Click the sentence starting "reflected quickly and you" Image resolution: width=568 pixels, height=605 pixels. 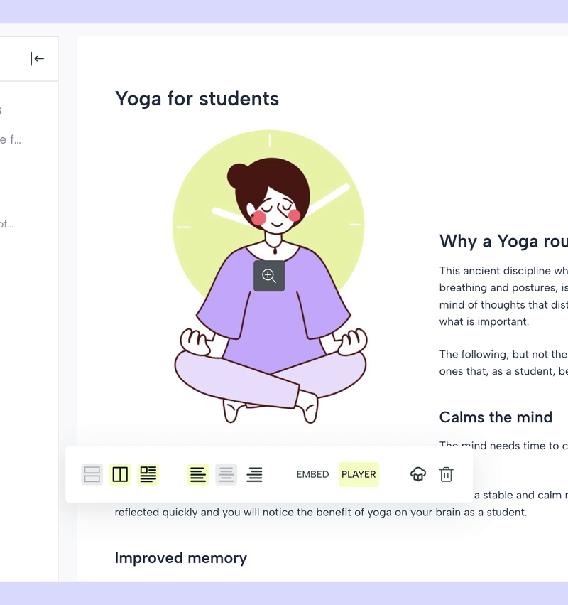point(321,512)
